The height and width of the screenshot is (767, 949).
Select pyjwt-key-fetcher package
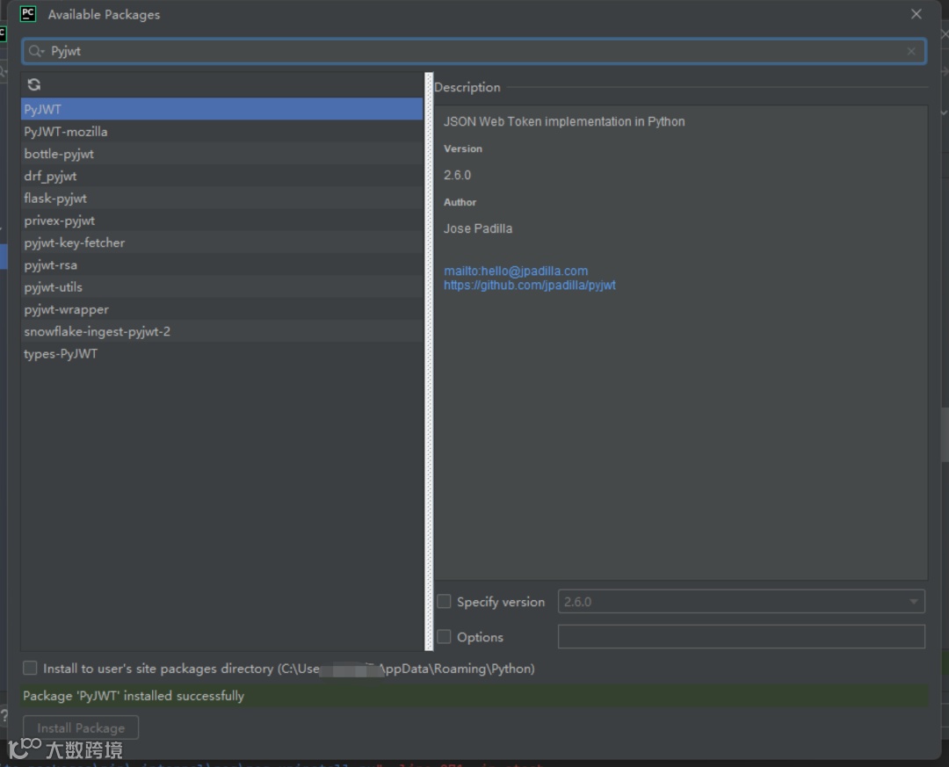(222, 242)
